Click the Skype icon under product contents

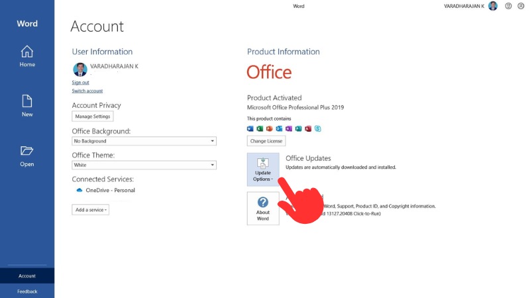tap(319, 128)
